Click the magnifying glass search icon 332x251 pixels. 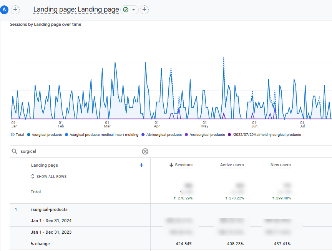point(15,152)
